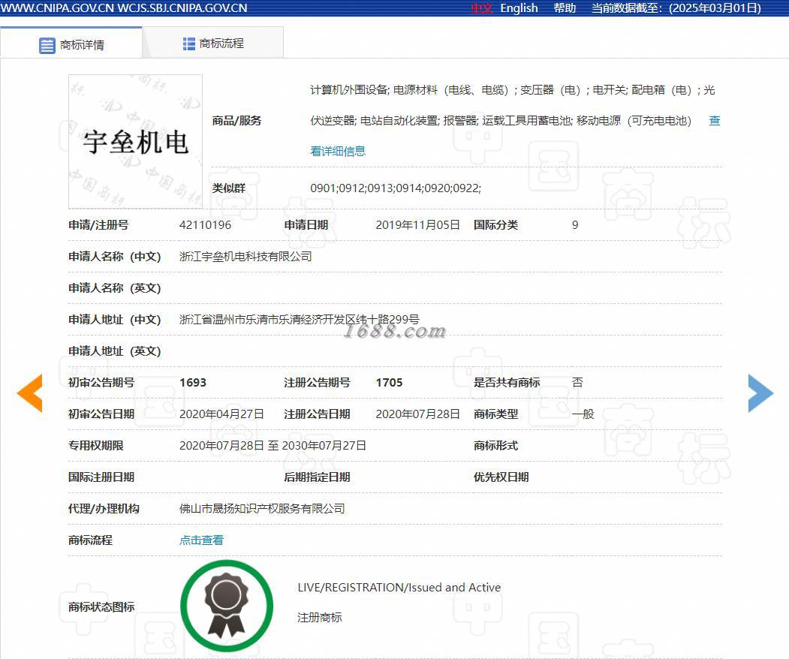Viewport: 789px width, 659px height.
Task: Select application number 42110196
Action: tap(205, 225)
